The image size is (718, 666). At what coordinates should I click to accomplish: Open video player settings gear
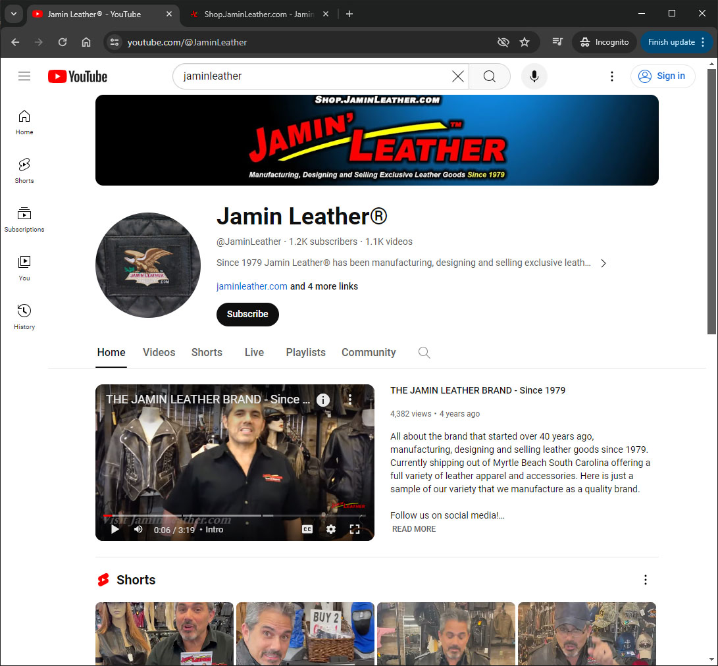point(330,530)
